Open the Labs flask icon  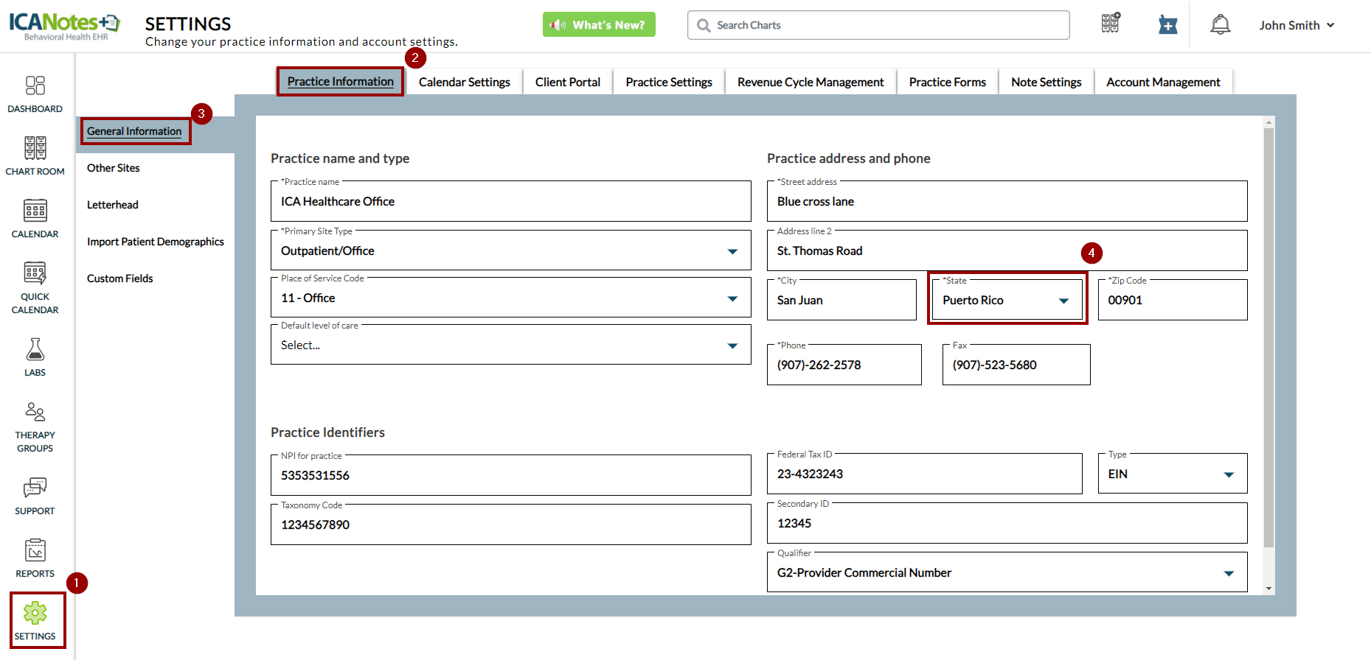pos(35,350)
